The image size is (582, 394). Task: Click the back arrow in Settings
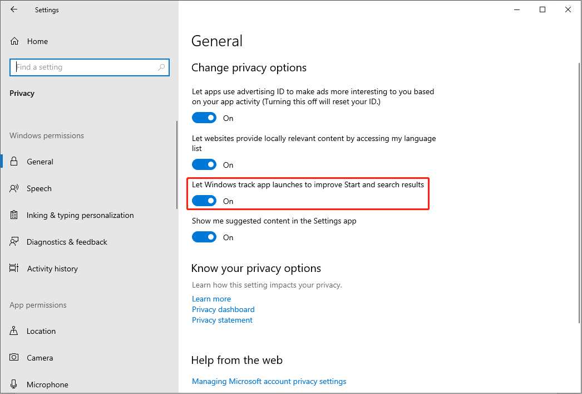(x=14, y=9)
